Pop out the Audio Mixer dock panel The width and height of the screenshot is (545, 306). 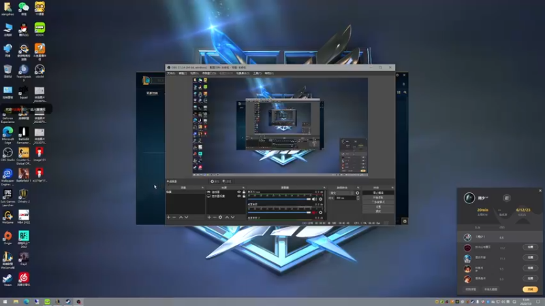point(324,188)
